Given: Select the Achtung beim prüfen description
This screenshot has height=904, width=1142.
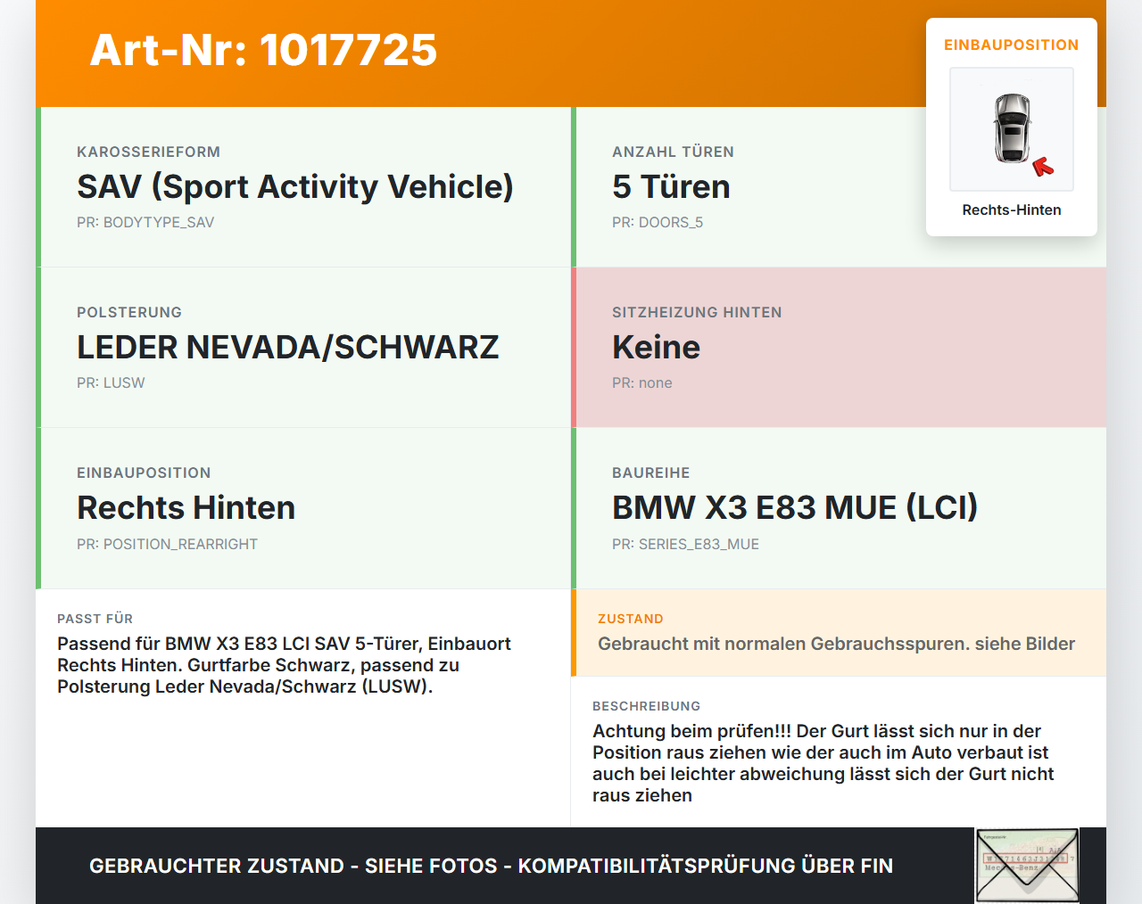Looking at the screenshot, I should tap(823, 763).
